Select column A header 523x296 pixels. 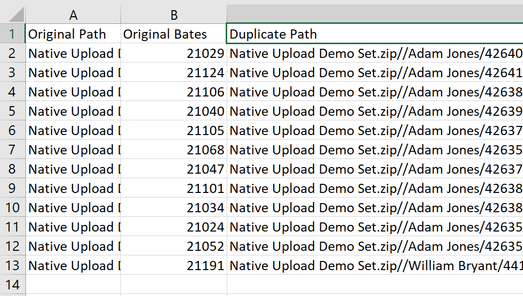pyautogui.click(x=73, y=14)
